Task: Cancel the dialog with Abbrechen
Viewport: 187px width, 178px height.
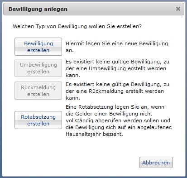Action: [156, 163]
